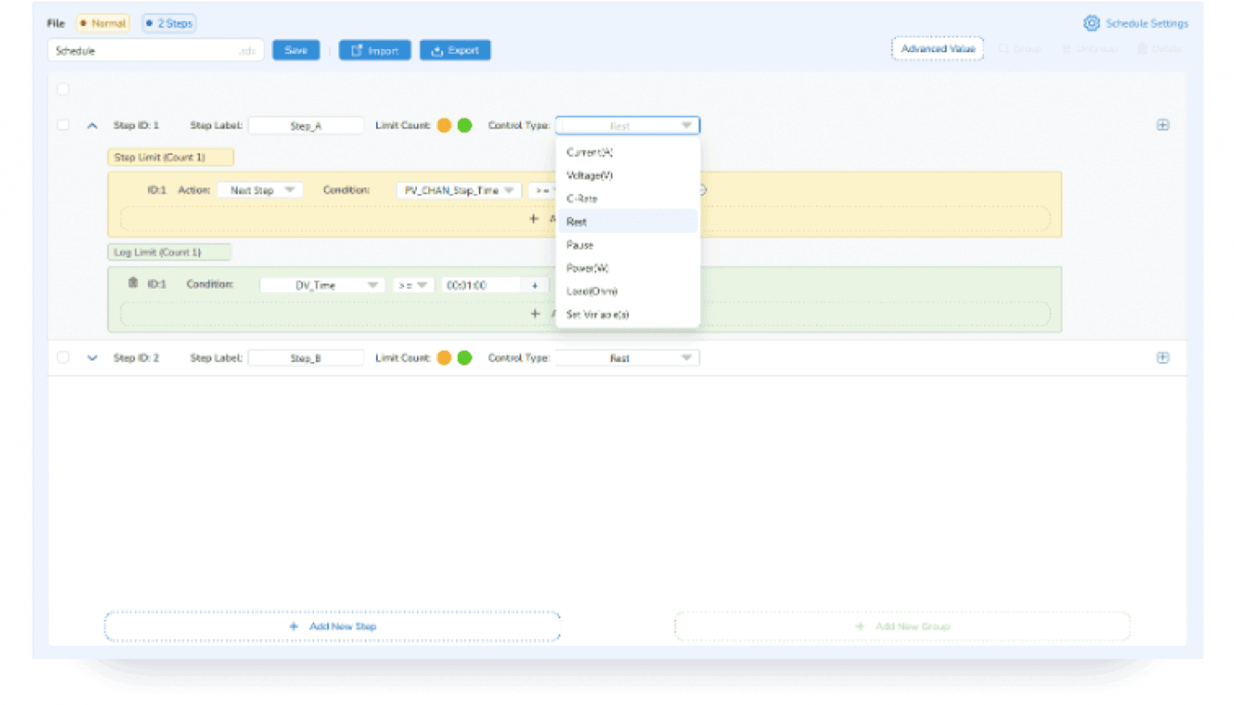
Task: Click the plus icon beside 00:01:00 value
Action: [x=534, y=285]
